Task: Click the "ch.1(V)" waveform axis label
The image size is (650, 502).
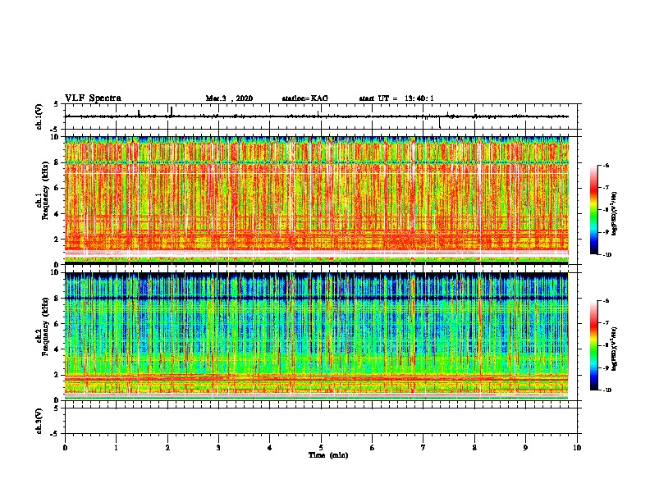Action: tap(39, 116)
